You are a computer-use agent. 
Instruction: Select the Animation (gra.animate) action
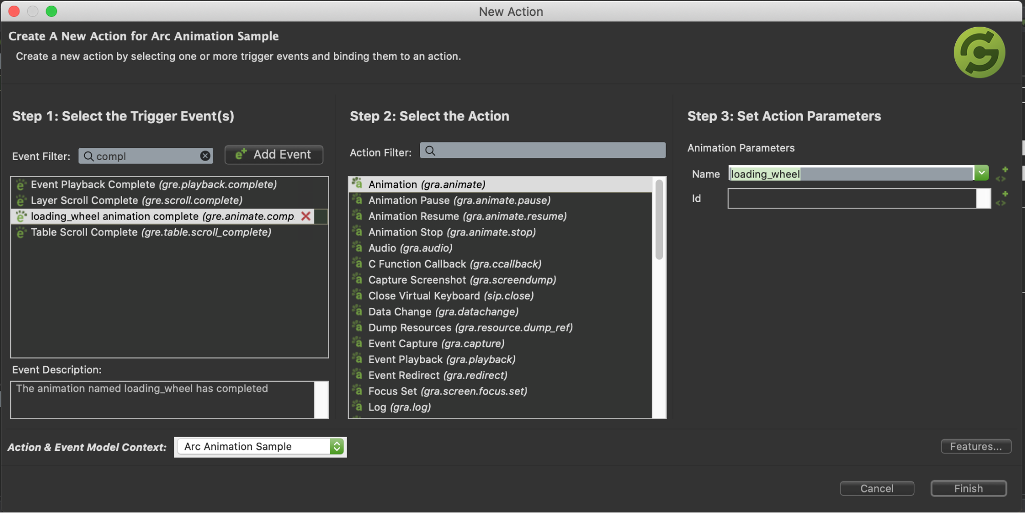pos(500,185)
